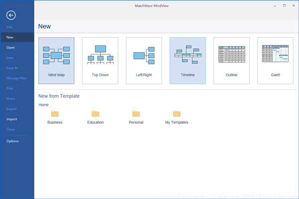This screenshot has height=199, width=299.
Task: Select the Timeline layout icon
Action: 188,54
